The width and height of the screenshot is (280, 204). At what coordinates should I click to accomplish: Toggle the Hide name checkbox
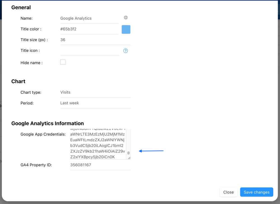pyautogui.click(x=63, y=62)
